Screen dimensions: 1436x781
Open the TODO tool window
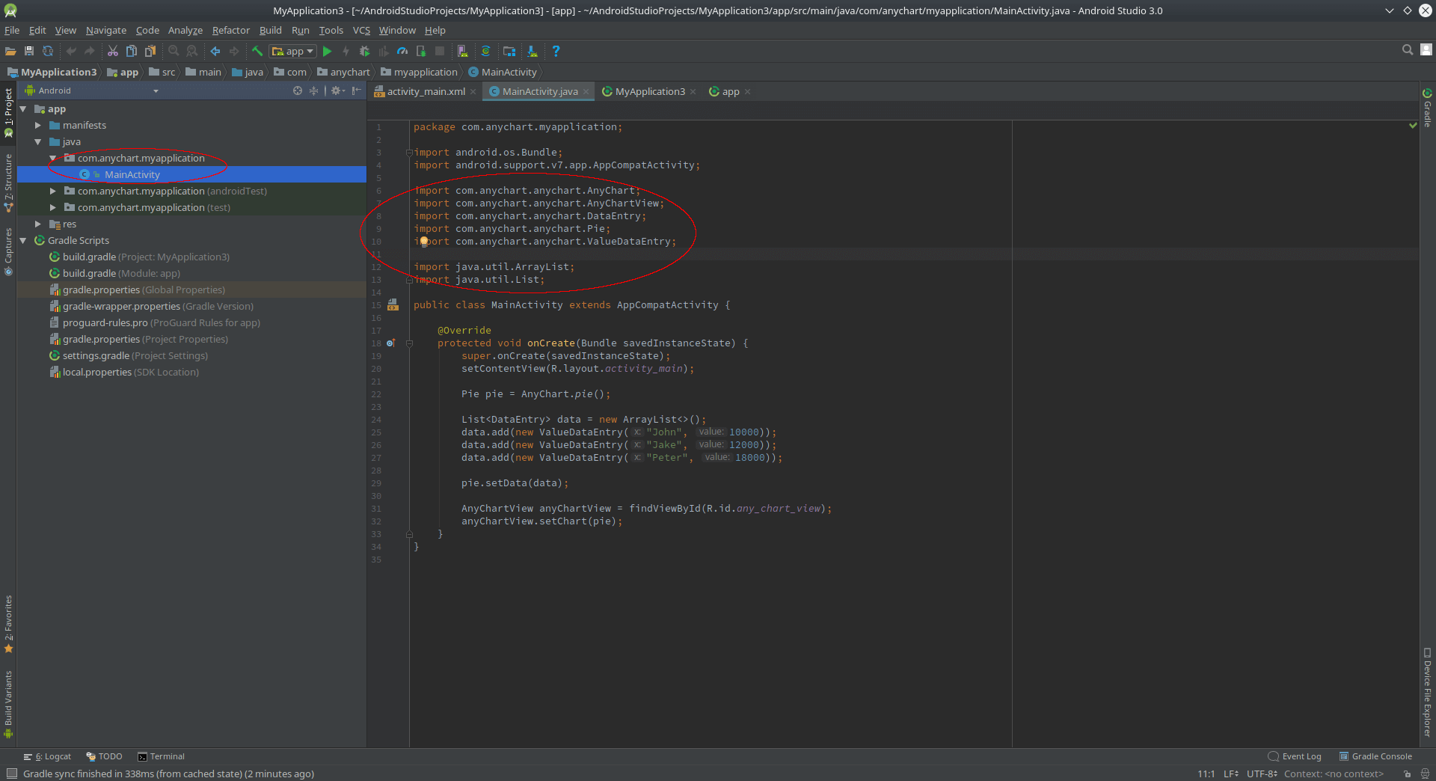[x=104, y=756]
